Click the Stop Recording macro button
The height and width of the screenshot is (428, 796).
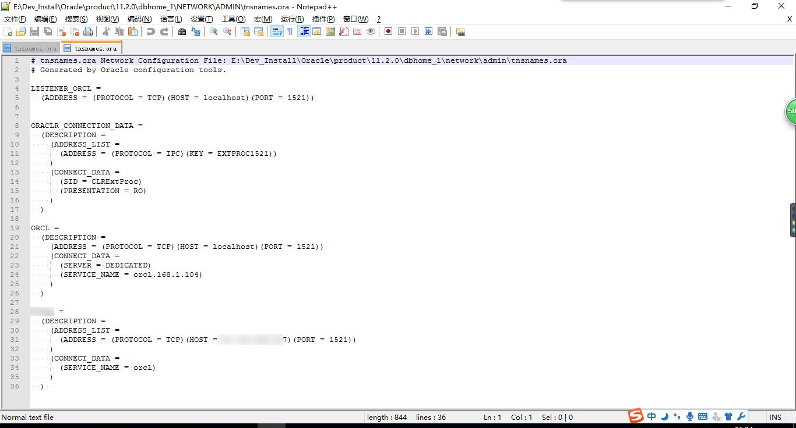click(x=402, y=31)
